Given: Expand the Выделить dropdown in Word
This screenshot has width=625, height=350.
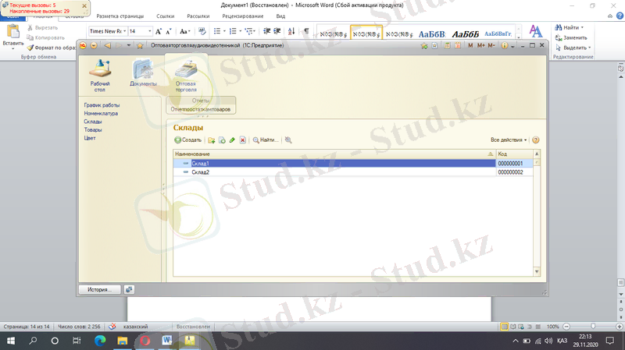Looking at the screenshot, I should tap(590, 48).
